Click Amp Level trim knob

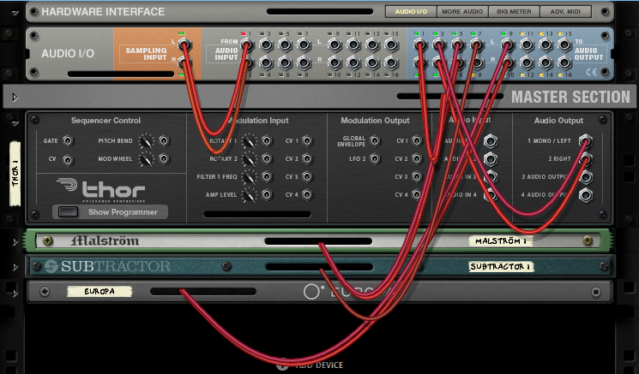pyautogui.click(x=250, y=195)
